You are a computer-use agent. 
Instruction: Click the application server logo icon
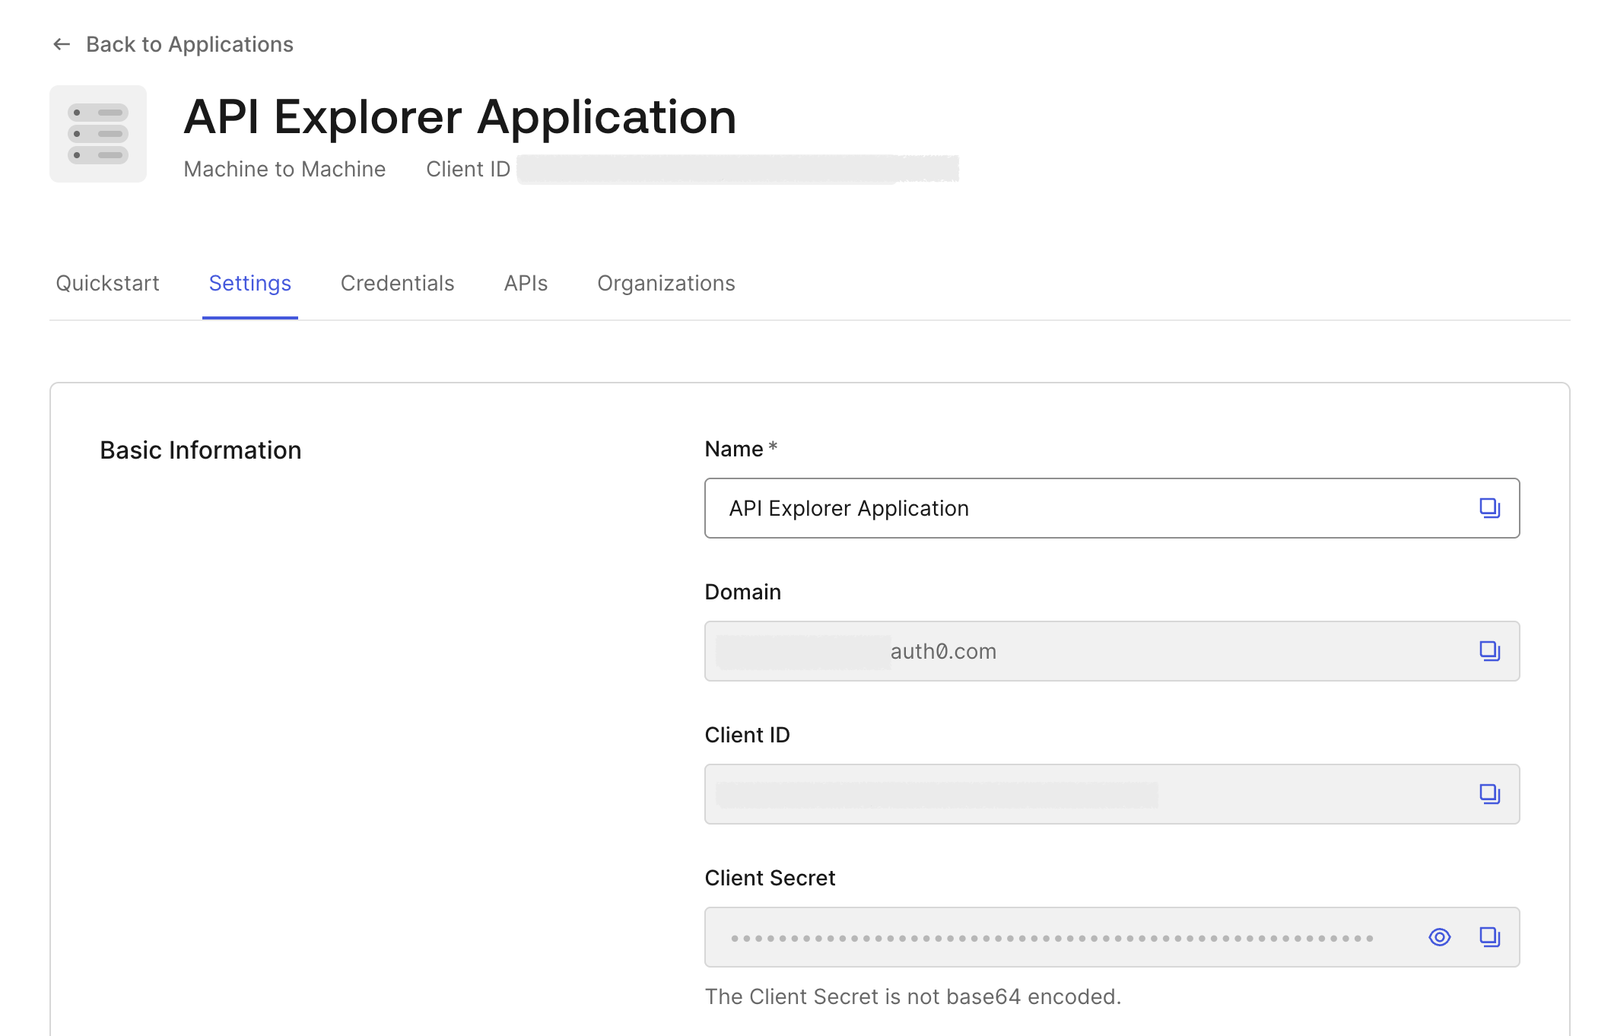[98, 134]
